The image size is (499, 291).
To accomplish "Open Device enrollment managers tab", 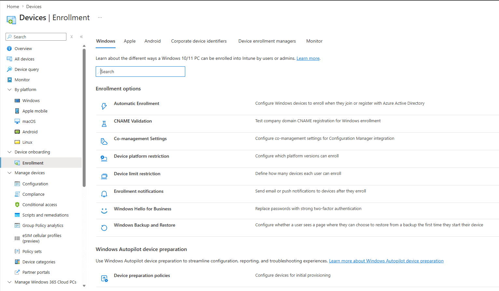I will pyautogui.click(x=267, y=41).
